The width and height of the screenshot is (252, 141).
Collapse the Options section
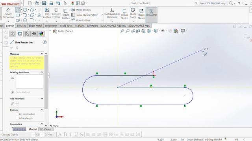coord(42,110)
